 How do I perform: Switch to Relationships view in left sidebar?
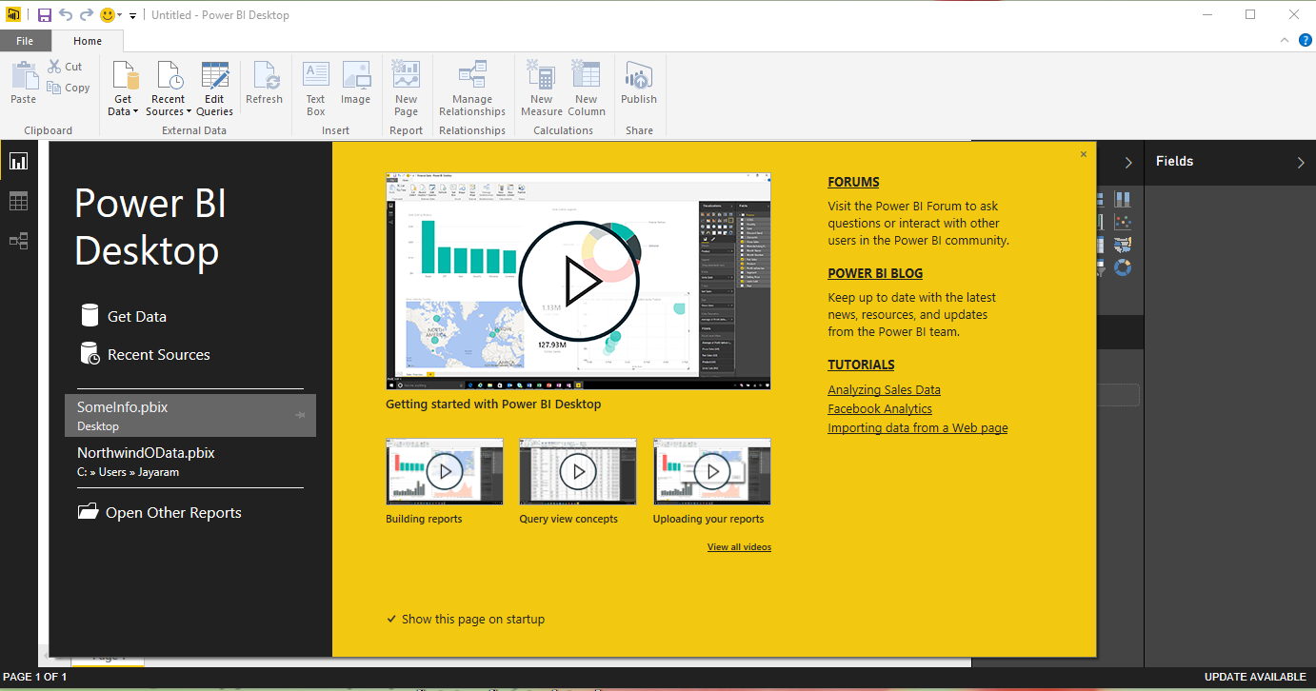19,241
